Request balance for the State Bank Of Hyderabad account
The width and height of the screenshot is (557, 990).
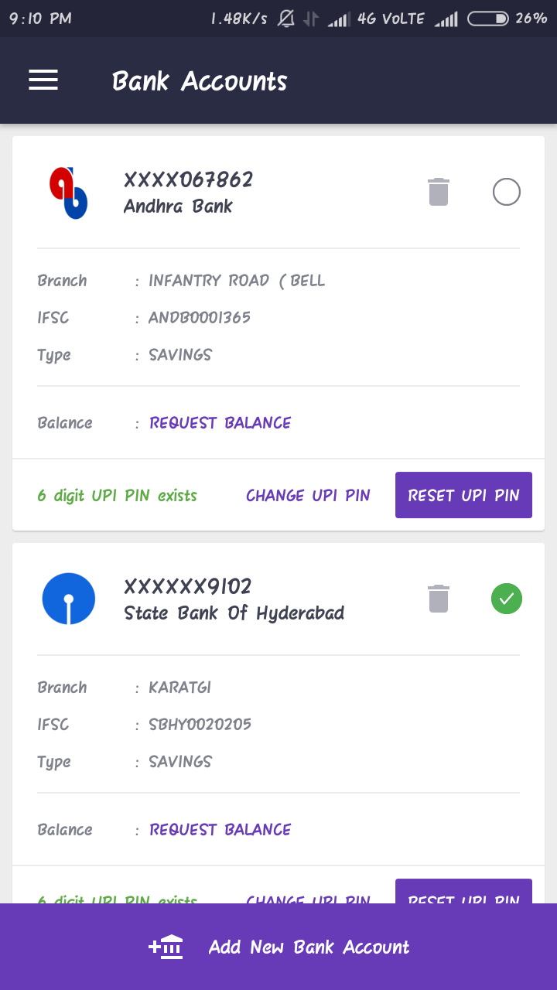pyautogui.click(x=220, y=830)
